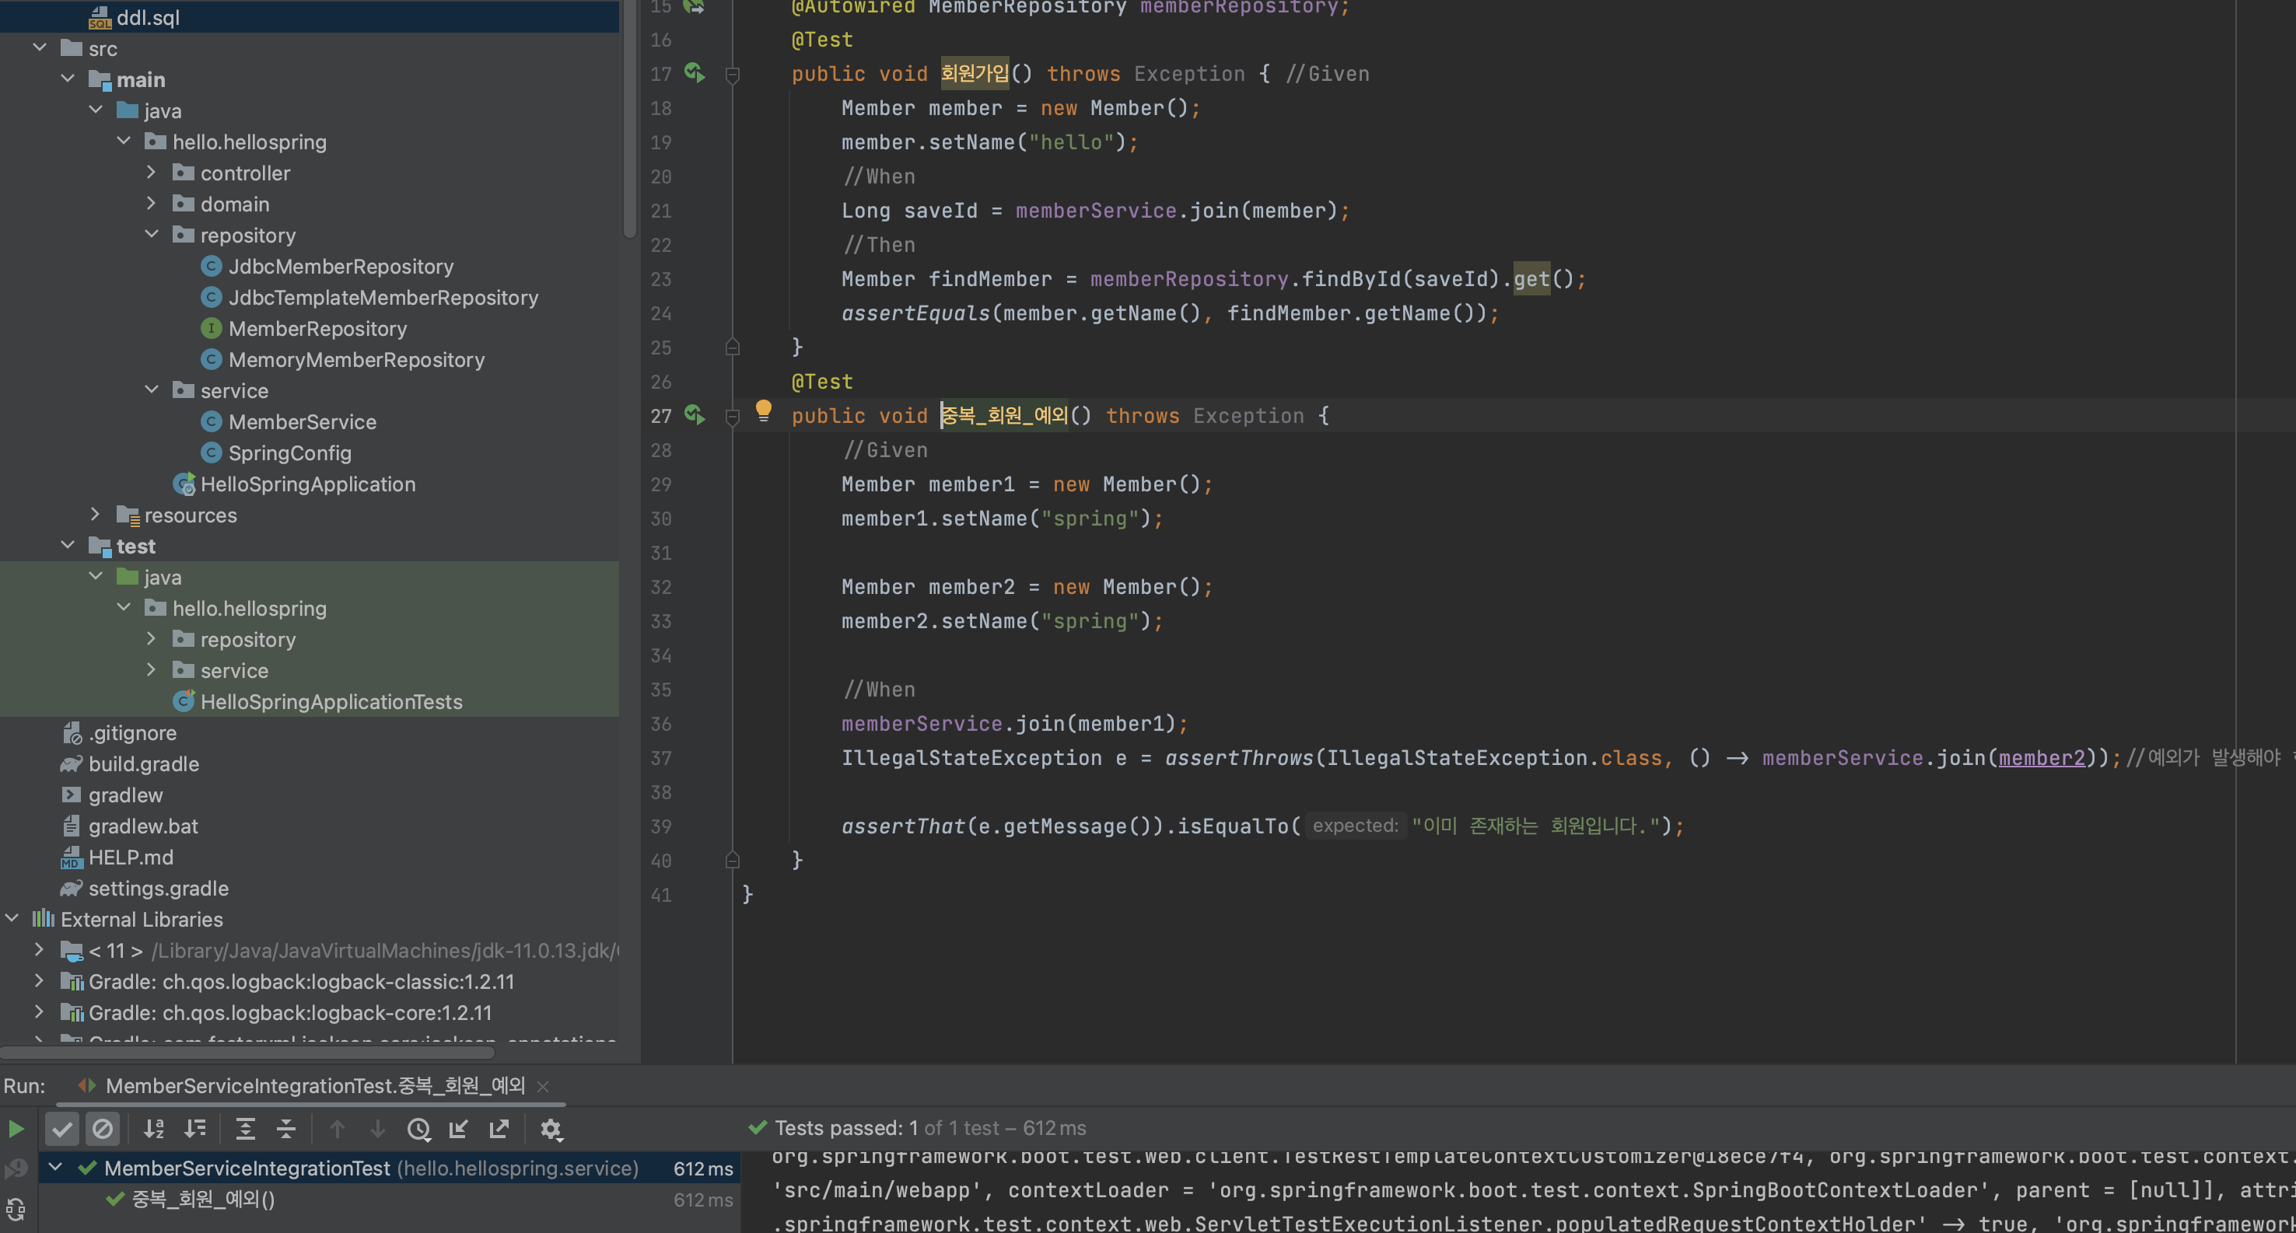Screen dimensions: 2296x1233
Task: Click project tree vertical scrollbar
Action: click(629, 121)
